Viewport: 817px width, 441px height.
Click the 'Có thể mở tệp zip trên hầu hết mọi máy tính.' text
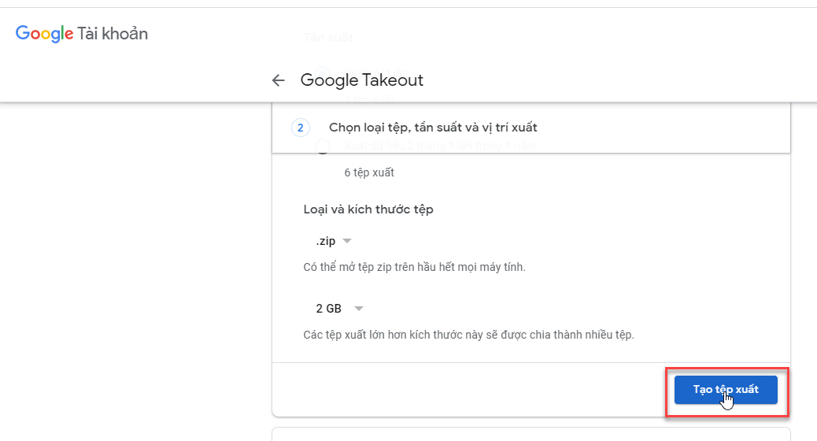coord(414,267)
